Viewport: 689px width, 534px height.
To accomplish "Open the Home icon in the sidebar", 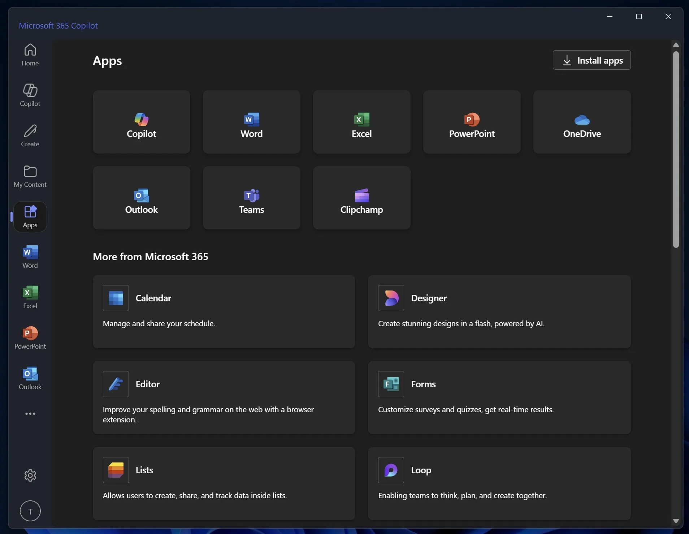I will [x=30, y=54].
